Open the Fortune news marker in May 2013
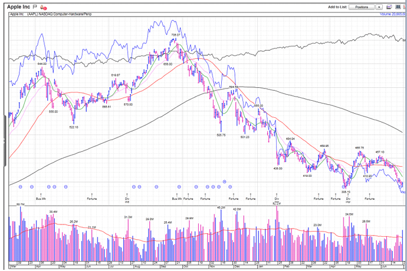The image size is (407, 271). click(369, 197)
